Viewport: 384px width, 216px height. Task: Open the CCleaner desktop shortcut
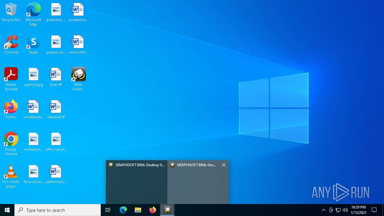(11, 45)
